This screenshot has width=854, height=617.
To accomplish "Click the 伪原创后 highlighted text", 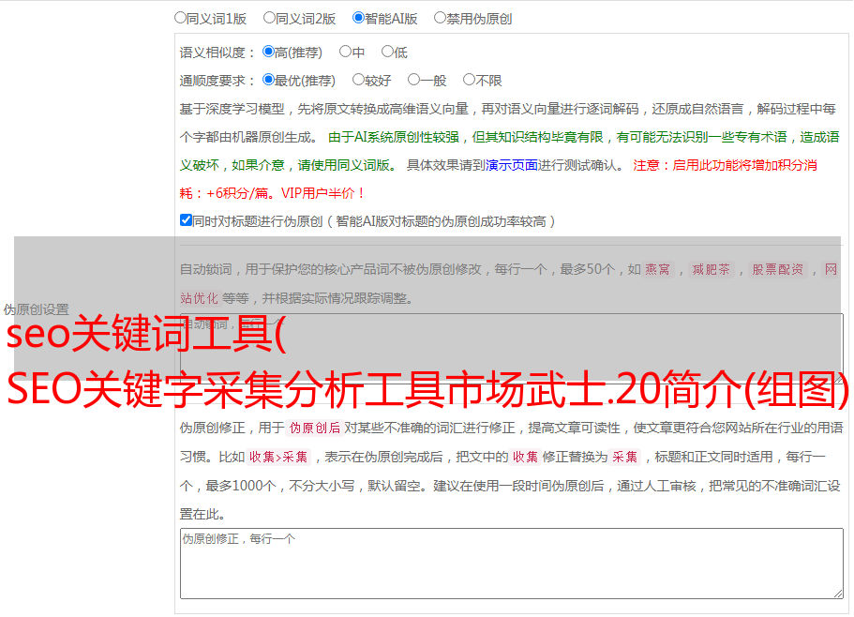I will pos(315,428).
